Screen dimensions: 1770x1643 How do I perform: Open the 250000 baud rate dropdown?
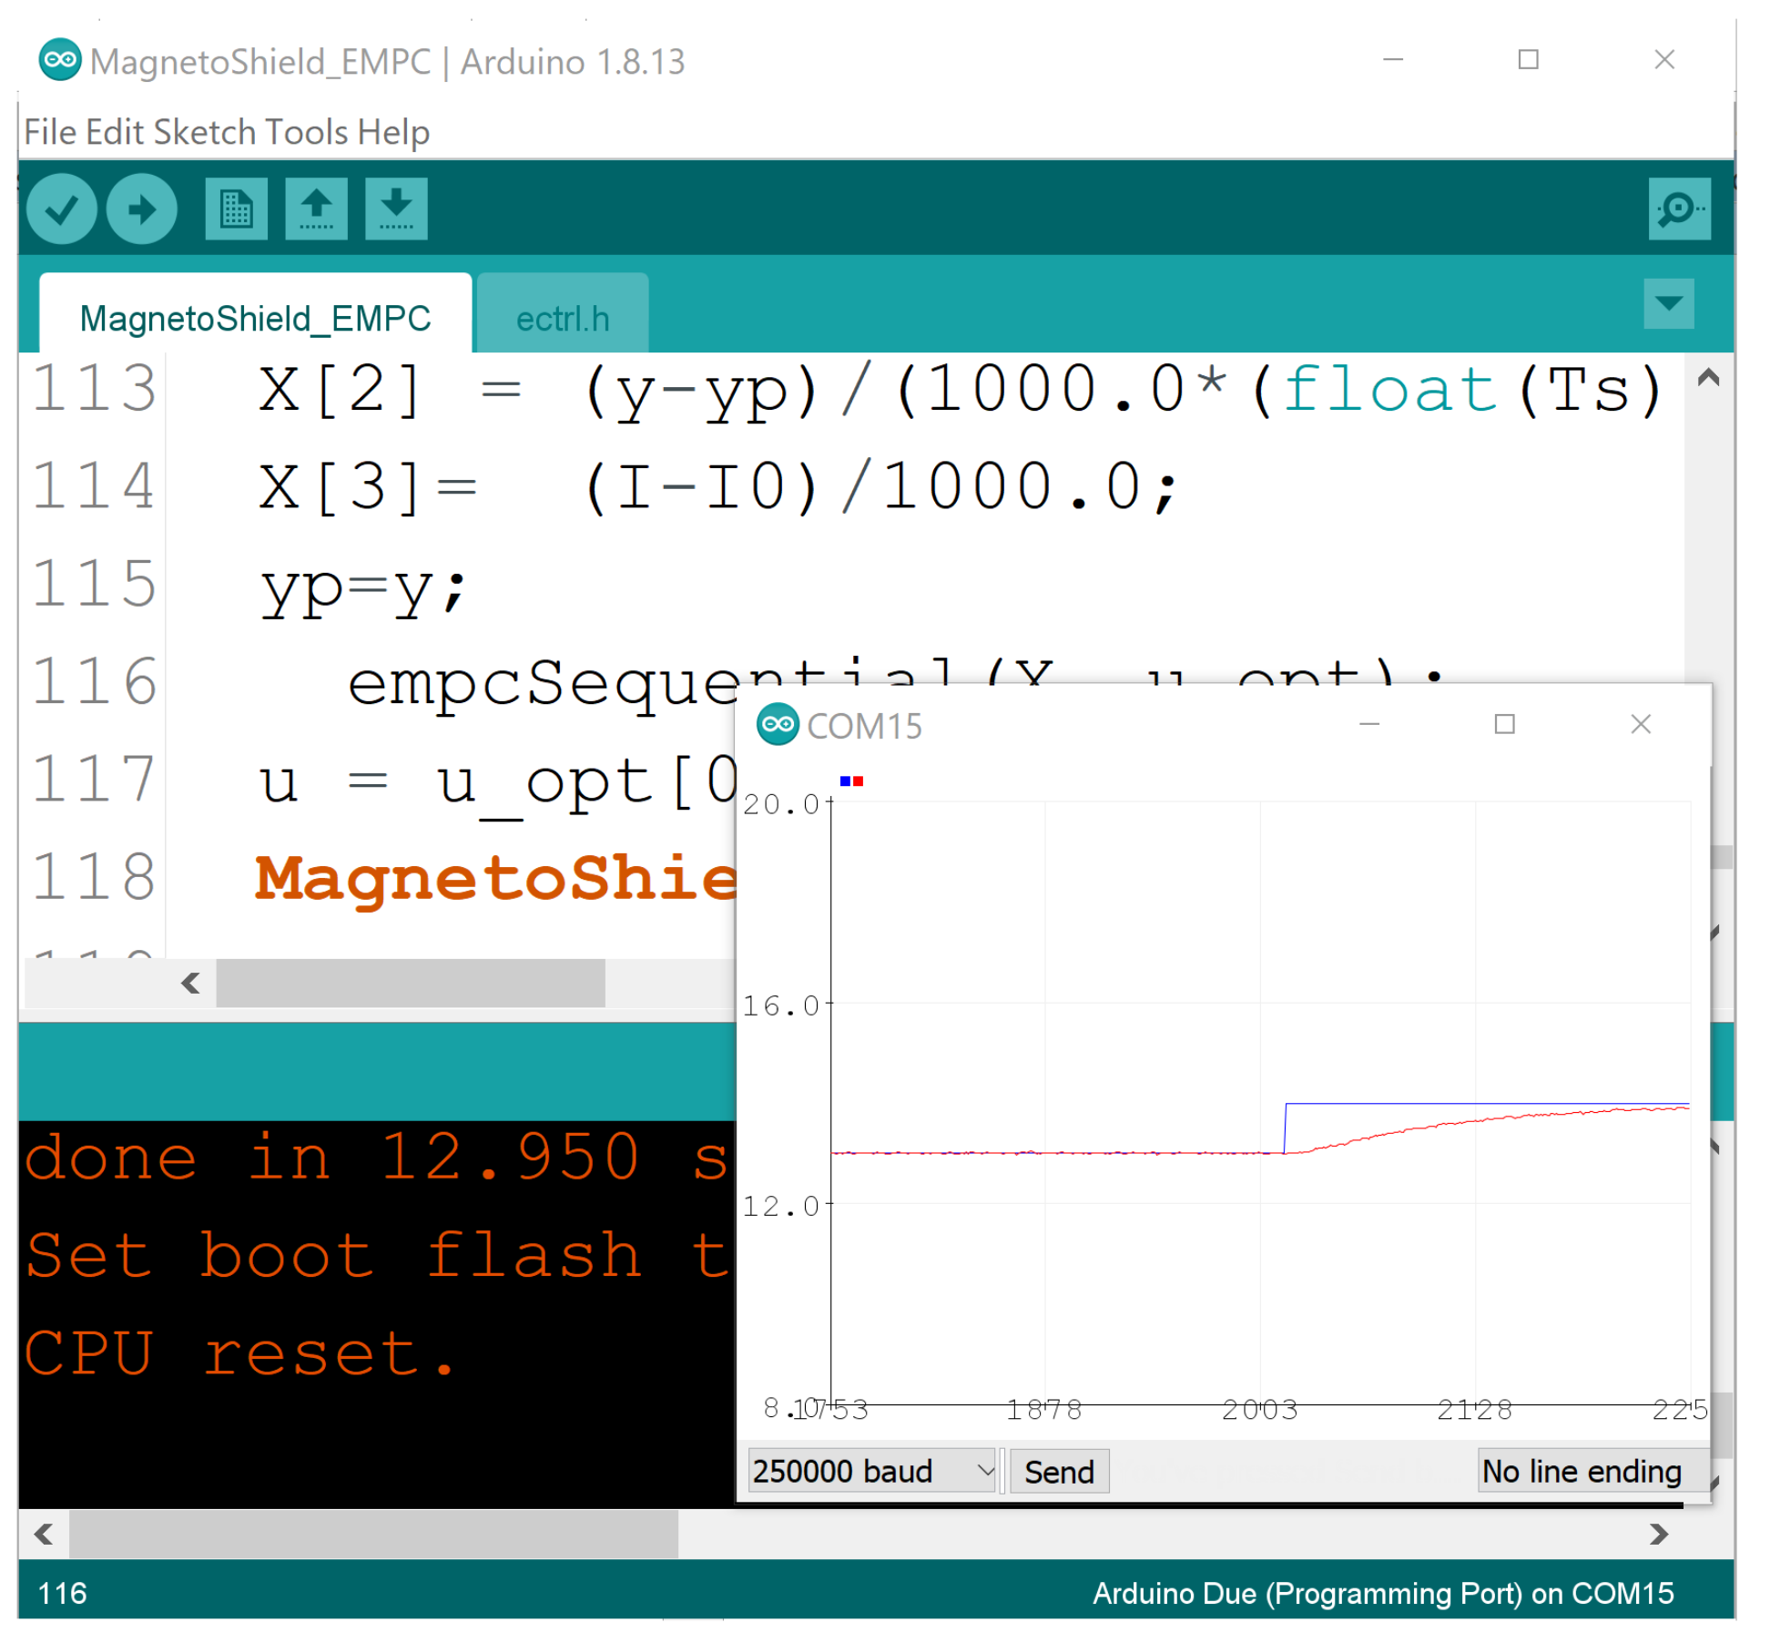(x=870, y=1471)
